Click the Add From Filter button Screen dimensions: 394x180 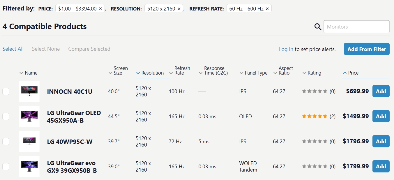367,49
